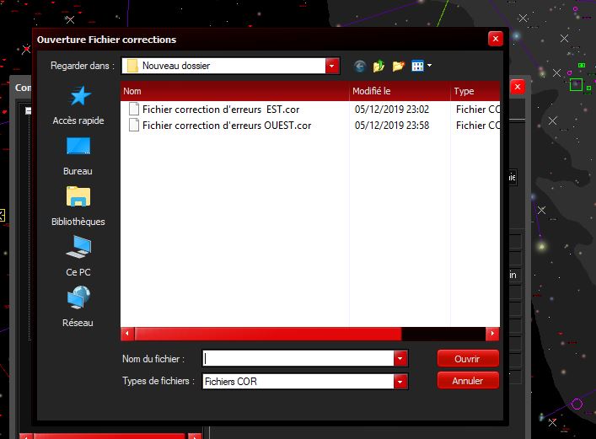The width and height of the screenshot is (596, 439).
Task: Create a new folder
Action: 399,66
